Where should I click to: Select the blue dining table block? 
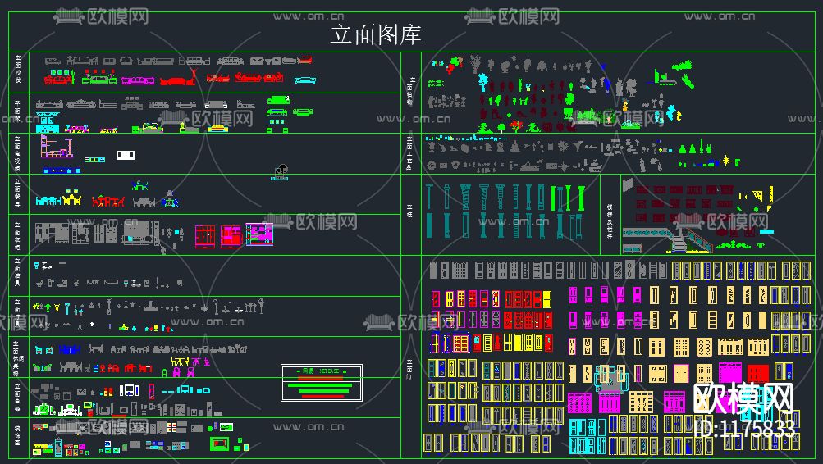click(170, 199)
